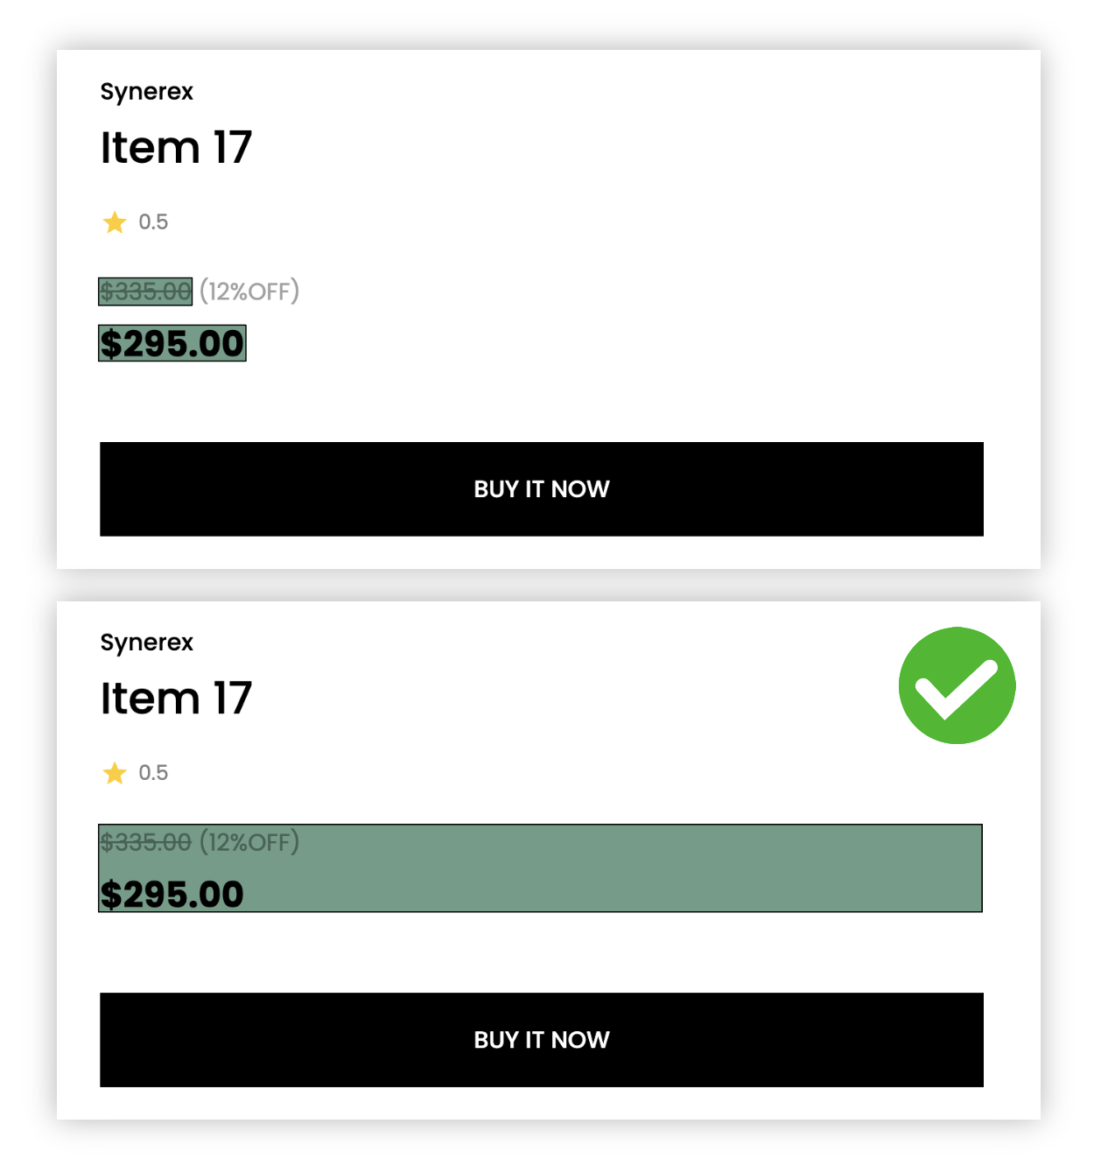The height and width of the screenshot is (1159, 1094).
Task: Click bold $295.00 price in bottom card
Action: tap(172, 894)
